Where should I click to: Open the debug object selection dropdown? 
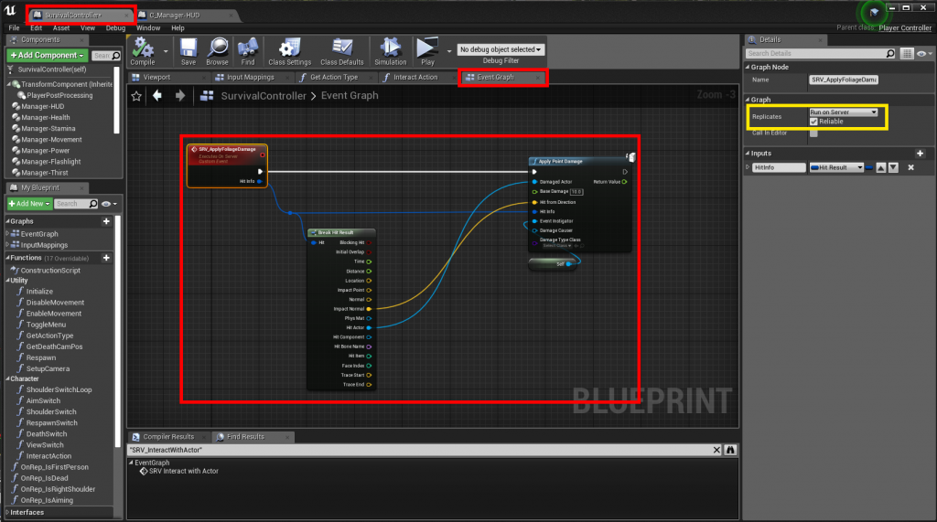[x=500, y=49]
